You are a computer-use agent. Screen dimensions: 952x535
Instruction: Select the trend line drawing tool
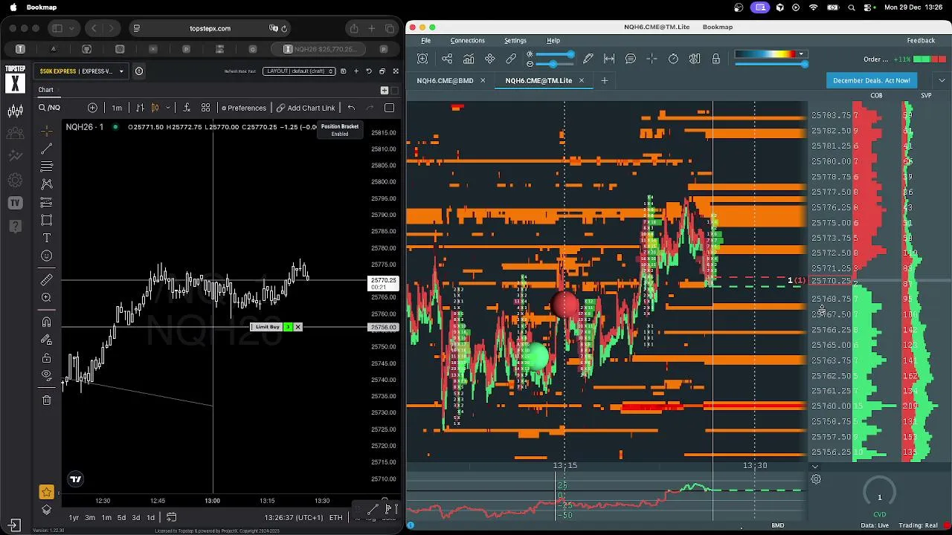coord(46,149)
